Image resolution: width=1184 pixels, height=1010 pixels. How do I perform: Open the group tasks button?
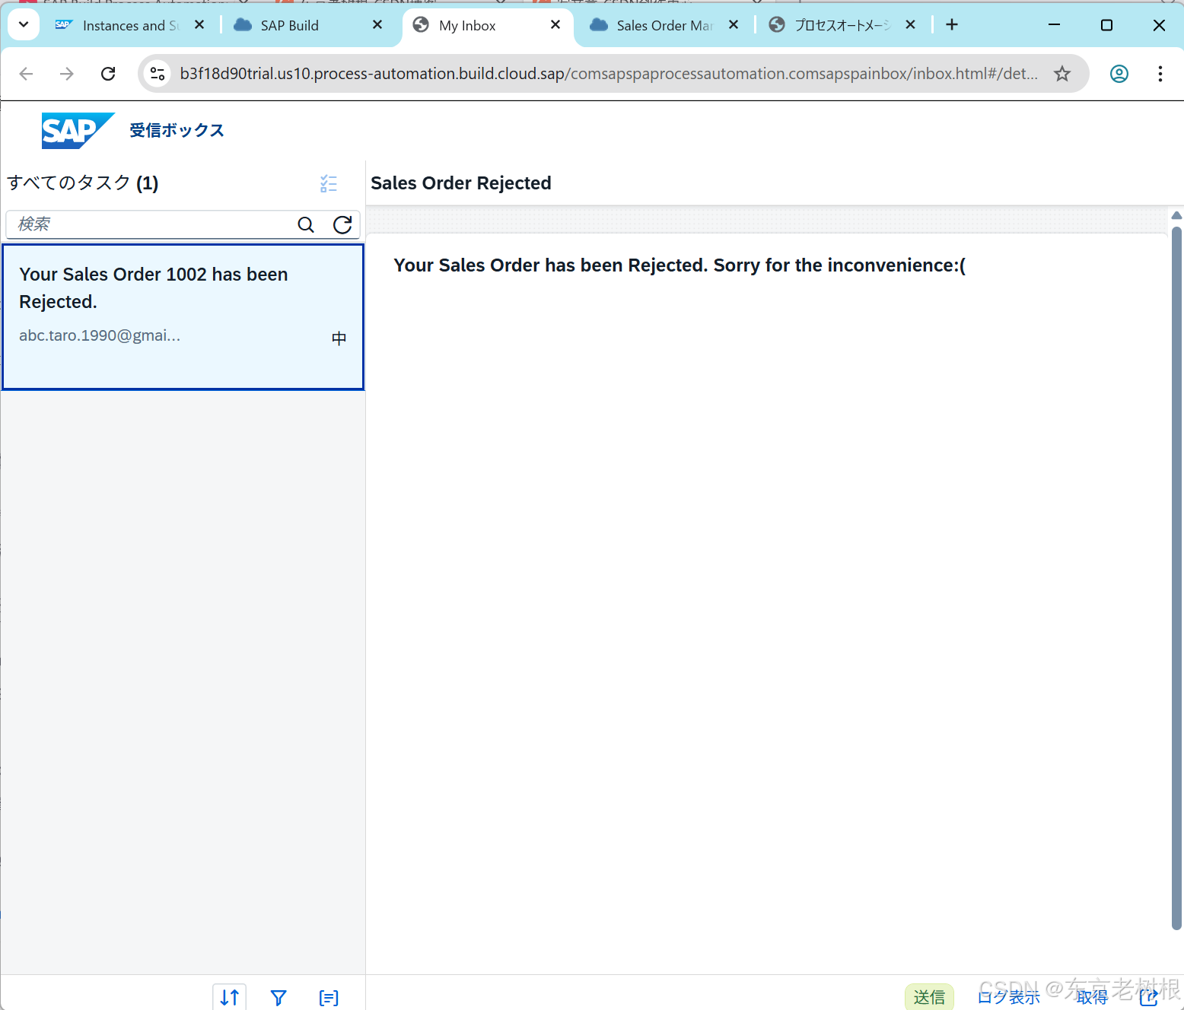[329, 997]
